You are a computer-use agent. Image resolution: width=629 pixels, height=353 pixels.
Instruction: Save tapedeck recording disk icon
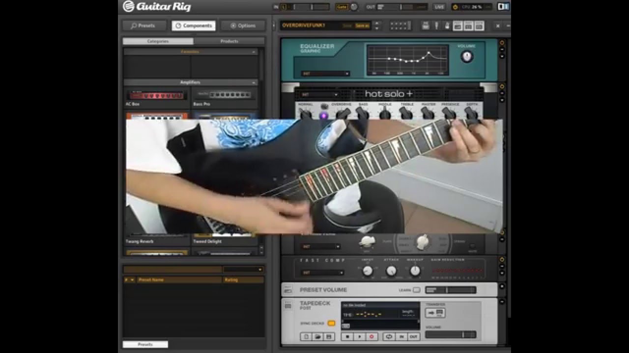click(329, 337)
